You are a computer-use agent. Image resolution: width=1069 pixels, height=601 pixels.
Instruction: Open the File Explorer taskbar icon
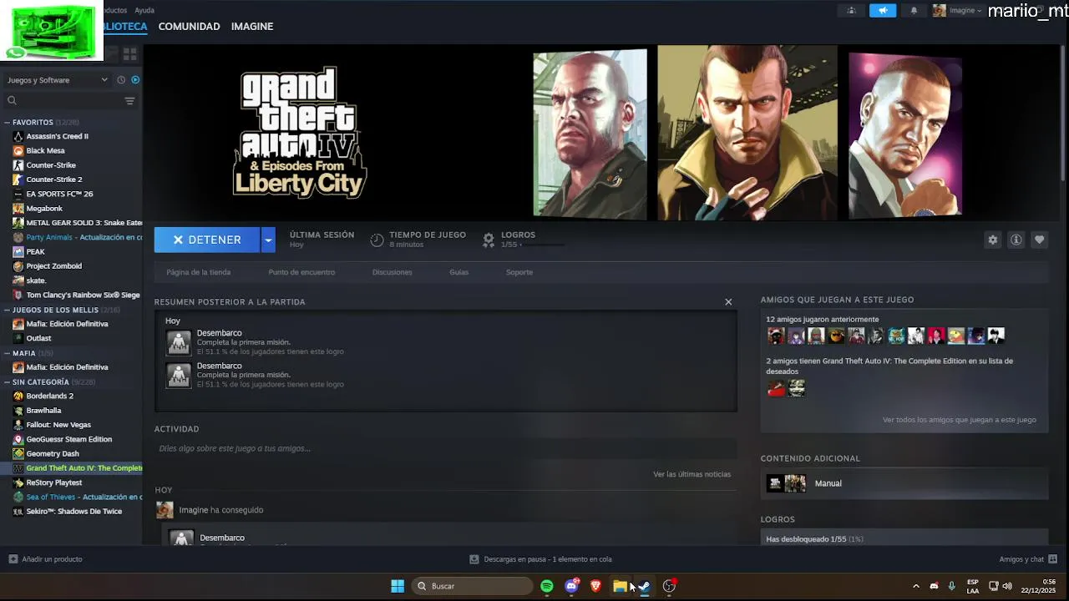(x=620, y=586)
